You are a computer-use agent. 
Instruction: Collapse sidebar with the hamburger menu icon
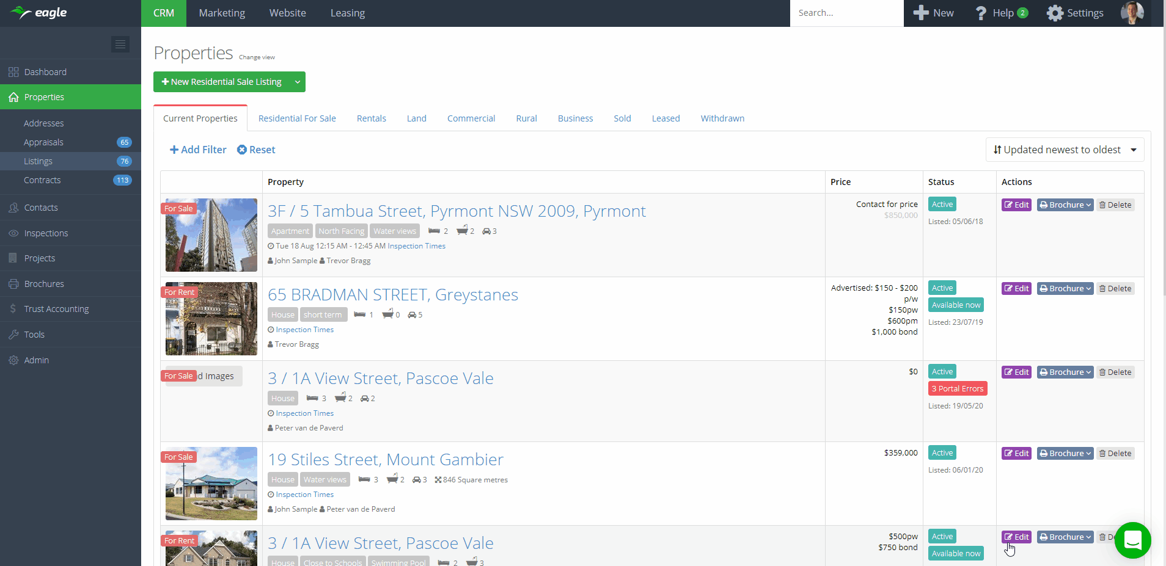(120, 44)
